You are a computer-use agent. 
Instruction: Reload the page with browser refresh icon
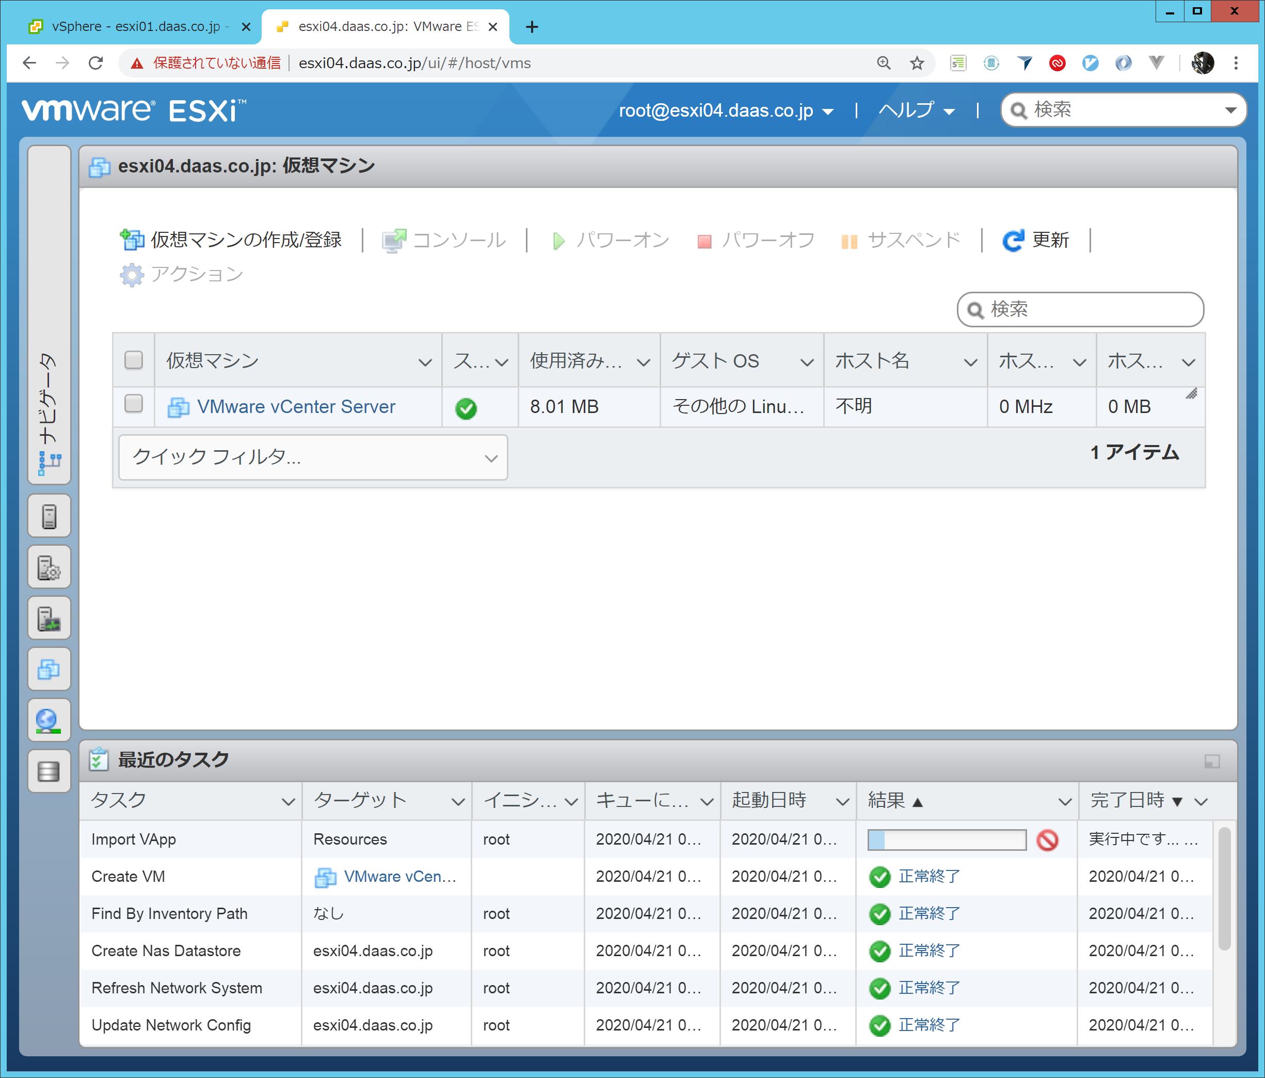click(96, 63)
